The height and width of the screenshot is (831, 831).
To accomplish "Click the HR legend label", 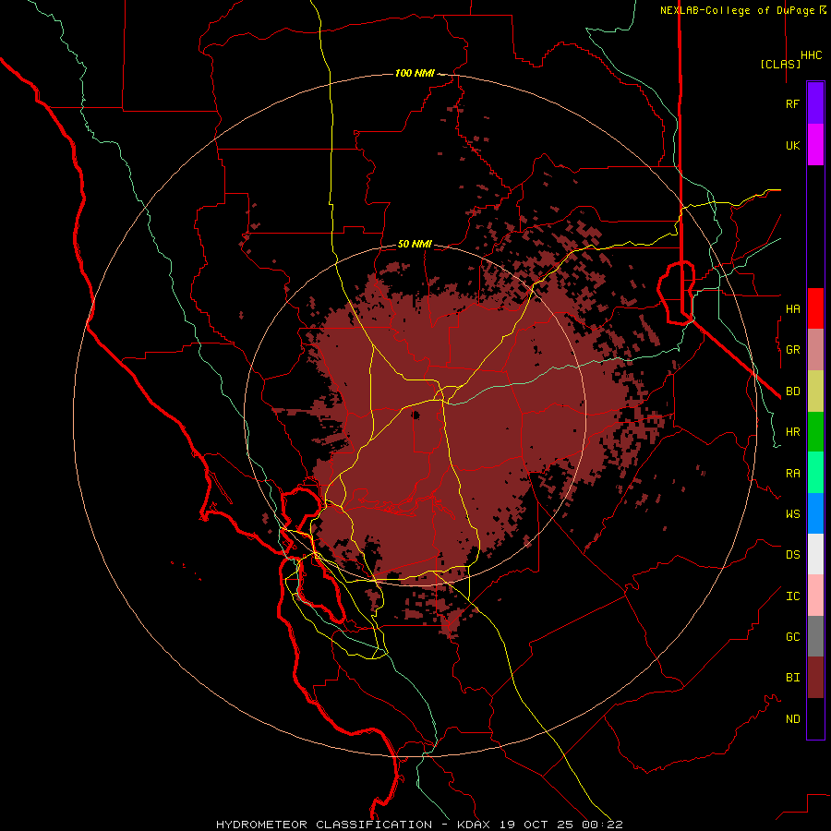I will click(x=792, y=432).
